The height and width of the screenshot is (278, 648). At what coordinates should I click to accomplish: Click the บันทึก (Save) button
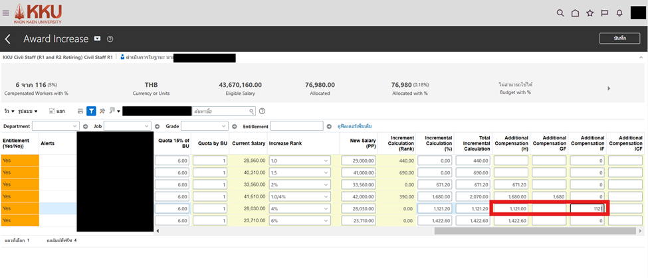click(x=619, y=38)
